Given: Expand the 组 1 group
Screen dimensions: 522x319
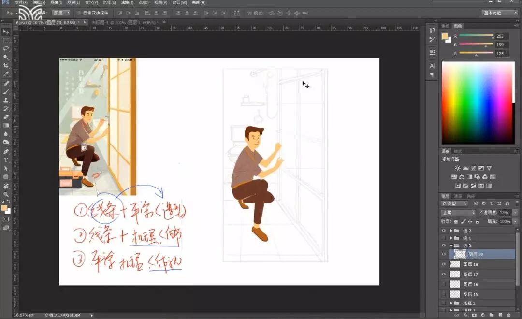Looking at the screenshot, I should pos(451,238).
